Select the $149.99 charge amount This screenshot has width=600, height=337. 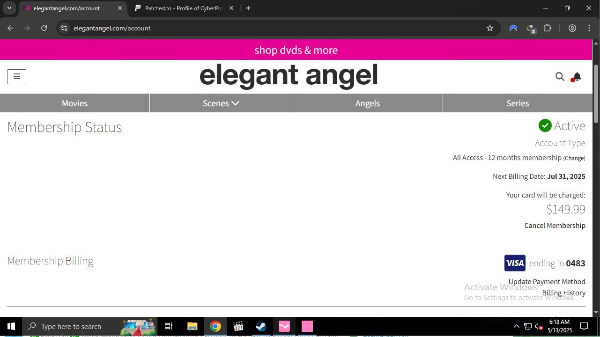point(566,209)
